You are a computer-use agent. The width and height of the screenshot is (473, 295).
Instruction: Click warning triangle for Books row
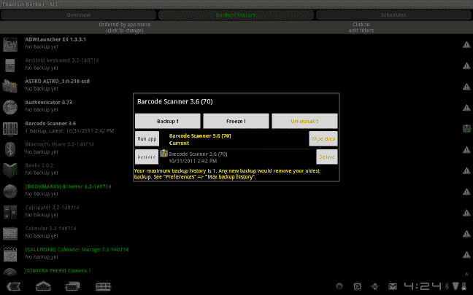(466, 170)
